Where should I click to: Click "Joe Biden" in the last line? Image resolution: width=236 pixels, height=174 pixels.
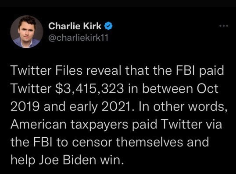68,160
